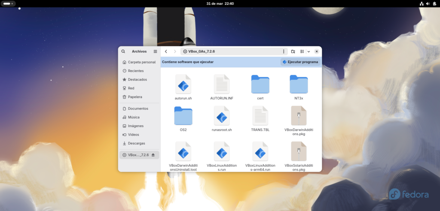440x211 pixels.
Task: Click the power icon in top bar
Action: tap(435, 3)
